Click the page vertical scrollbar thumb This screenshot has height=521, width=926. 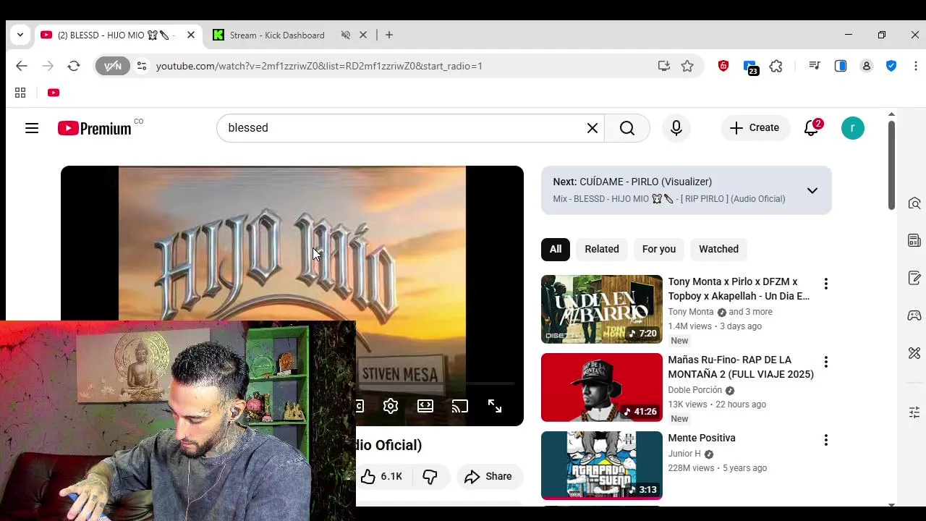tap(891, 165)
